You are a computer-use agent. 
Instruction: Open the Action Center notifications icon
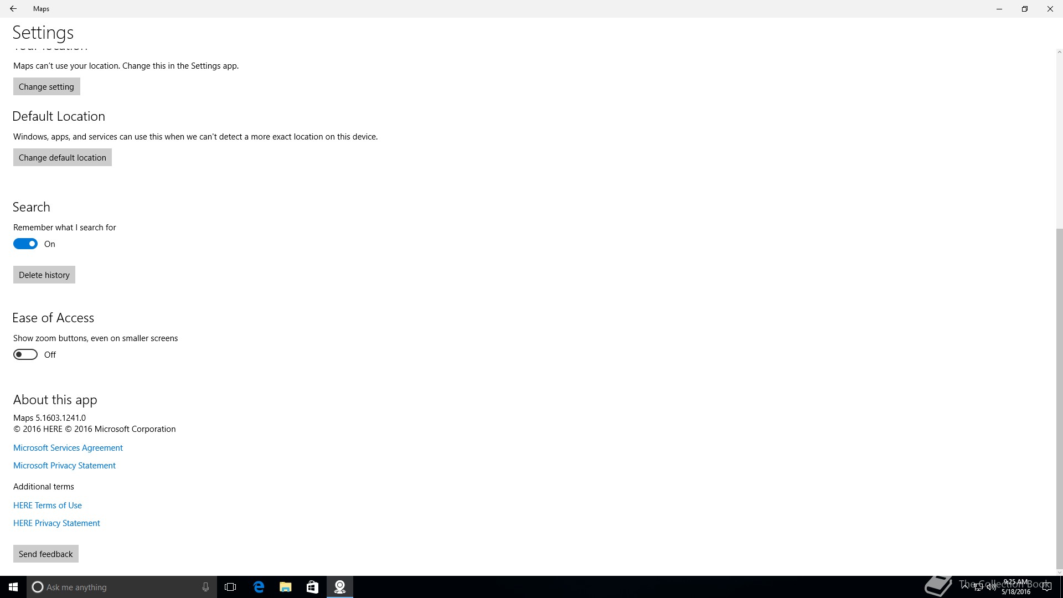pos(1046,587)
